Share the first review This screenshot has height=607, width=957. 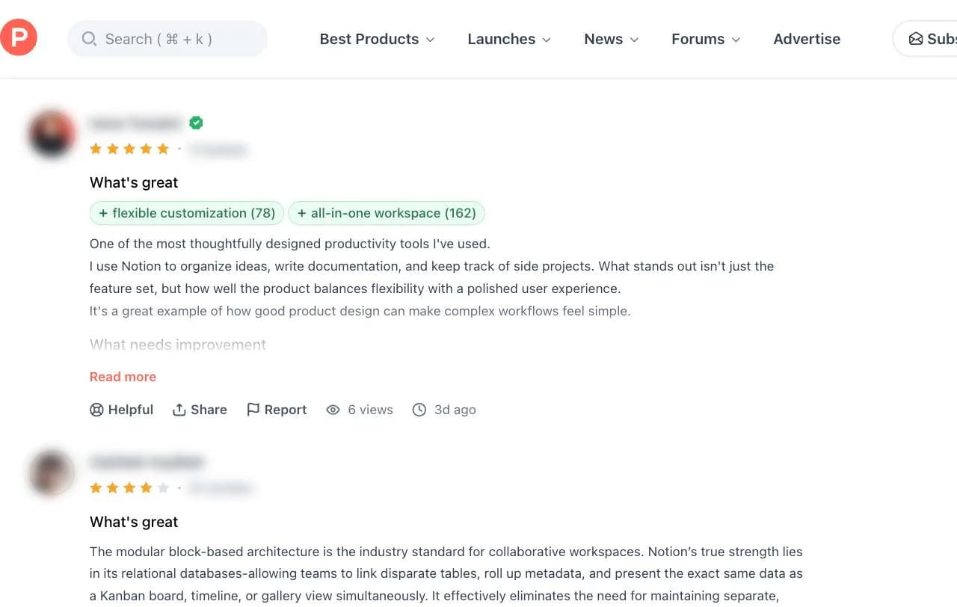pos(200,410)
